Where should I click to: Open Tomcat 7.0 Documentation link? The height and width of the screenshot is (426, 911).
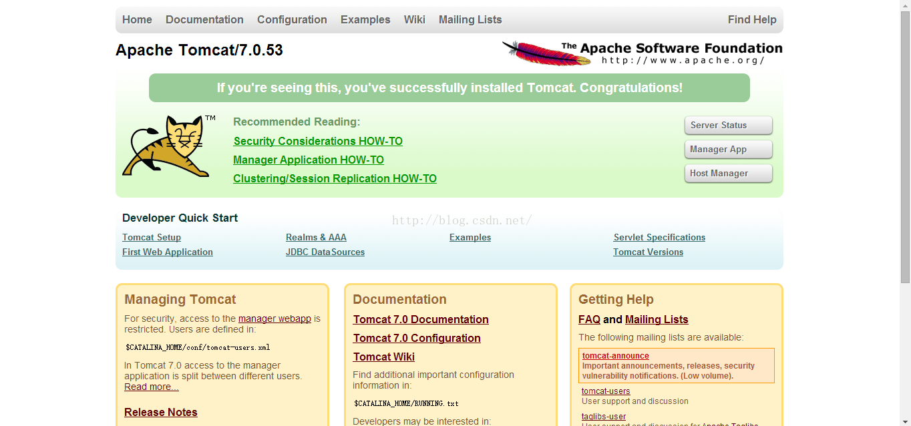(x=421, y=319)
